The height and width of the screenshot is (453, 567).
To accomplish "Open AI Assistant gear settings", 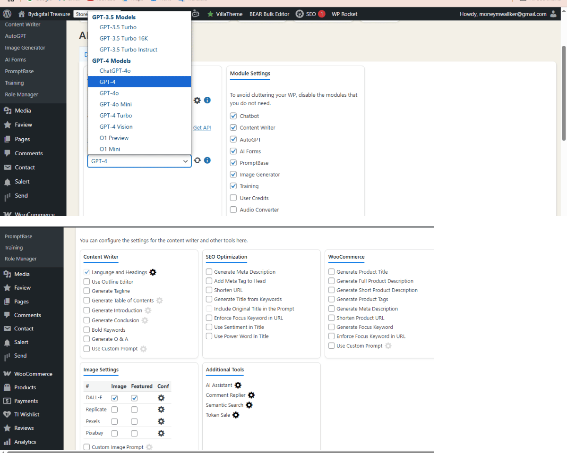I will [x=238, y=386].
